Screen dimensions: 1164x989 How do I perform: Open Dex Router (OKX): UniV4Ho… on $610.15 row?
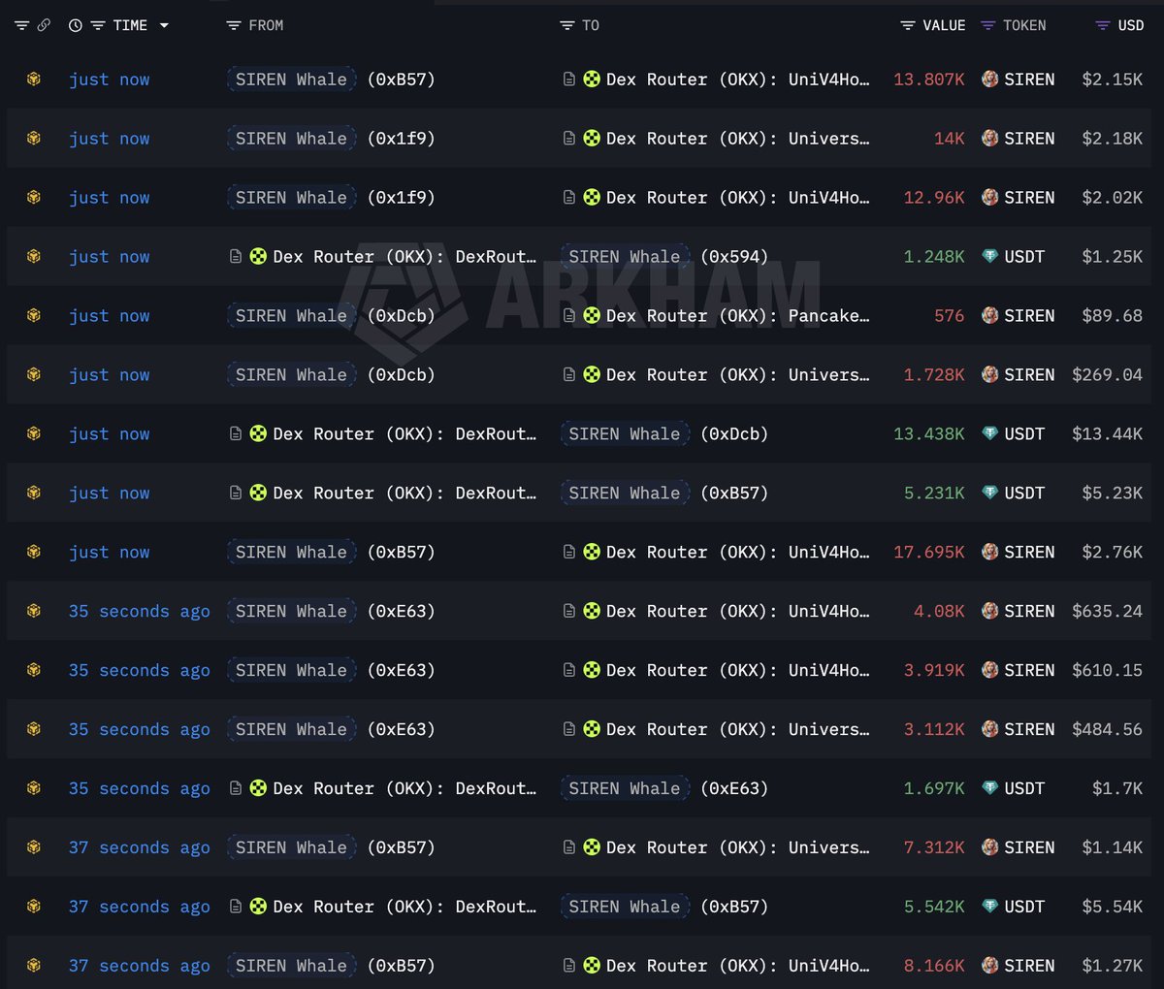[738, 670]
